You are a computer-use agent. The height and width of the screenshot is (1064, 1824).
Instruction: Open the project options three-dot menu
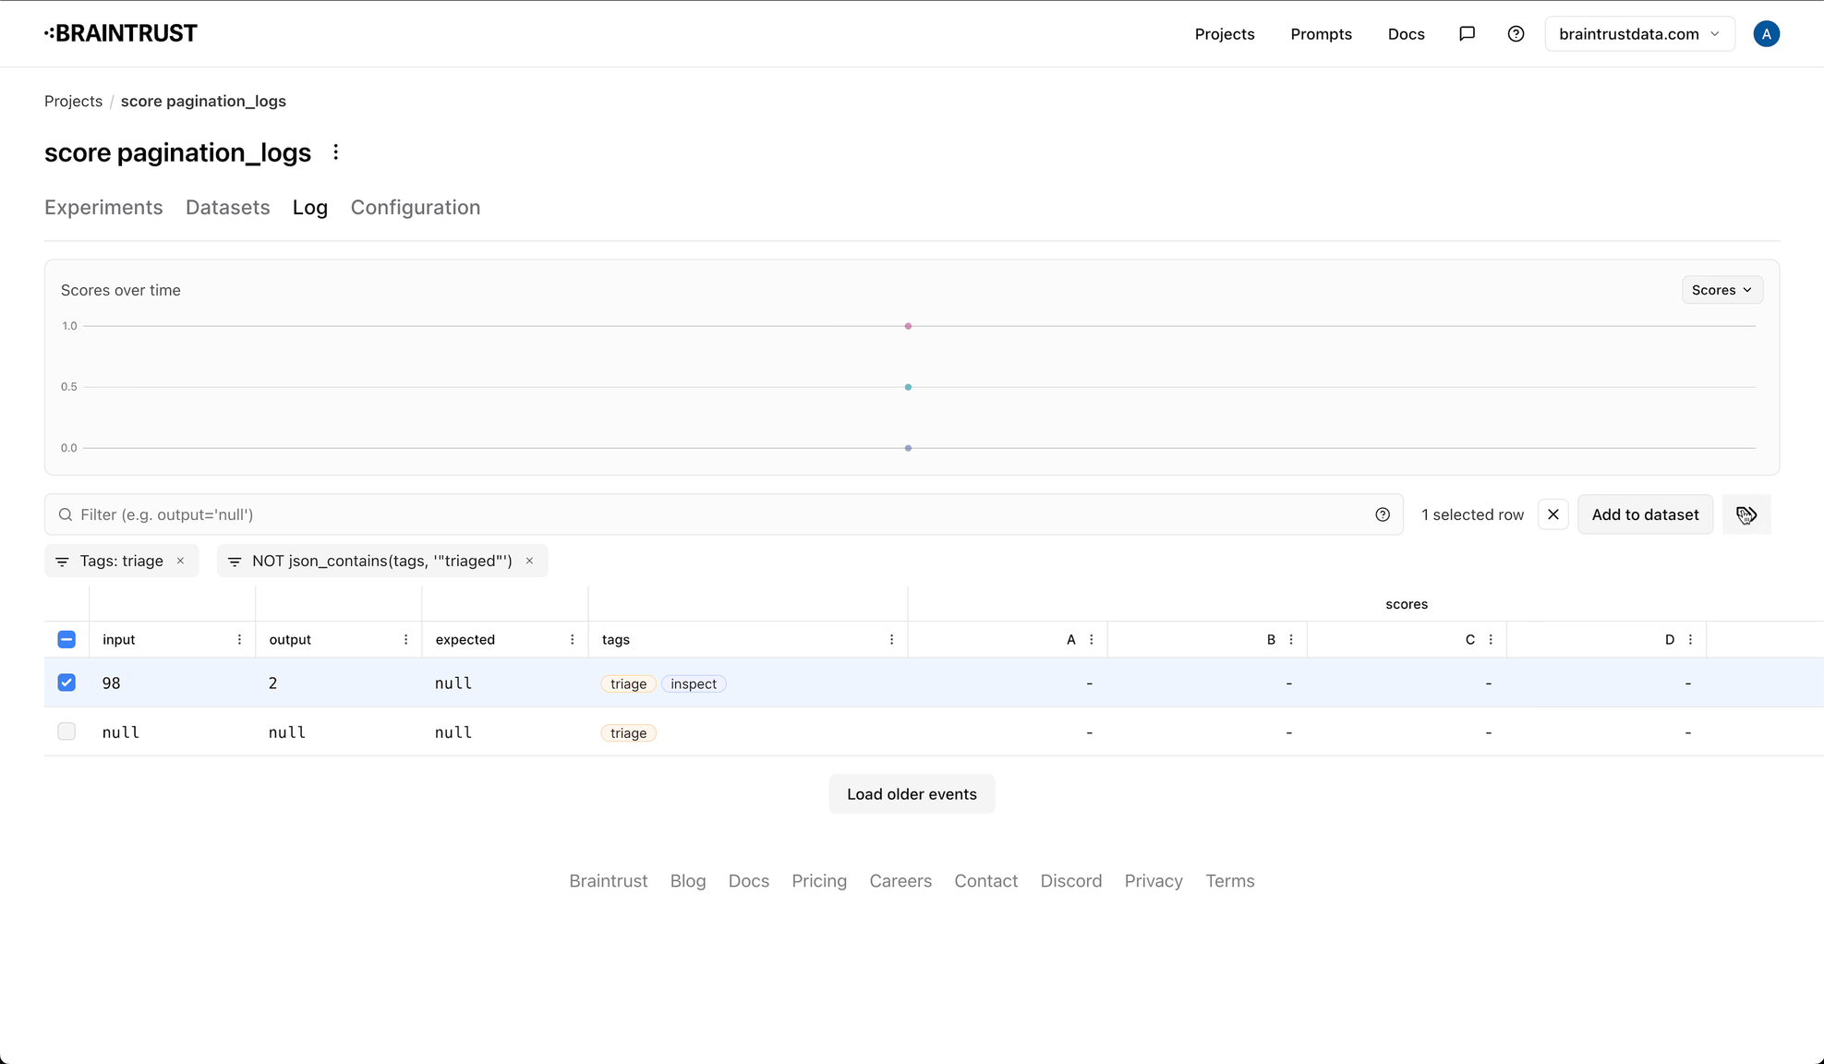pos(336,152)
